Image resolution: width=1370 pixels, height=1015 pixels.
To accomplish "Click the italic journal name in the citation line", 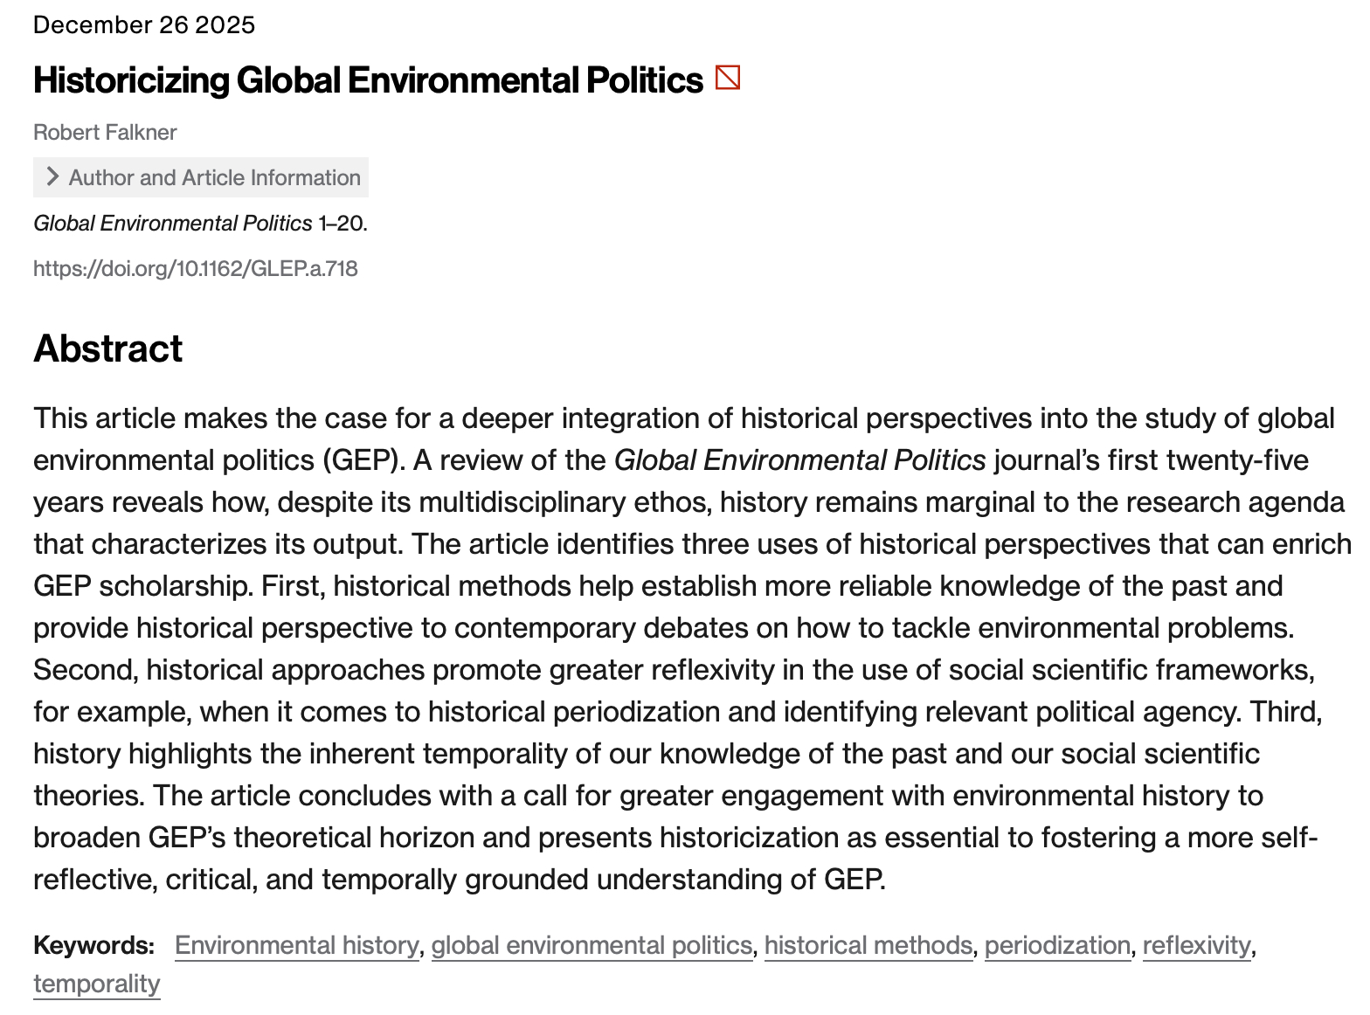I will coord(172,224).
